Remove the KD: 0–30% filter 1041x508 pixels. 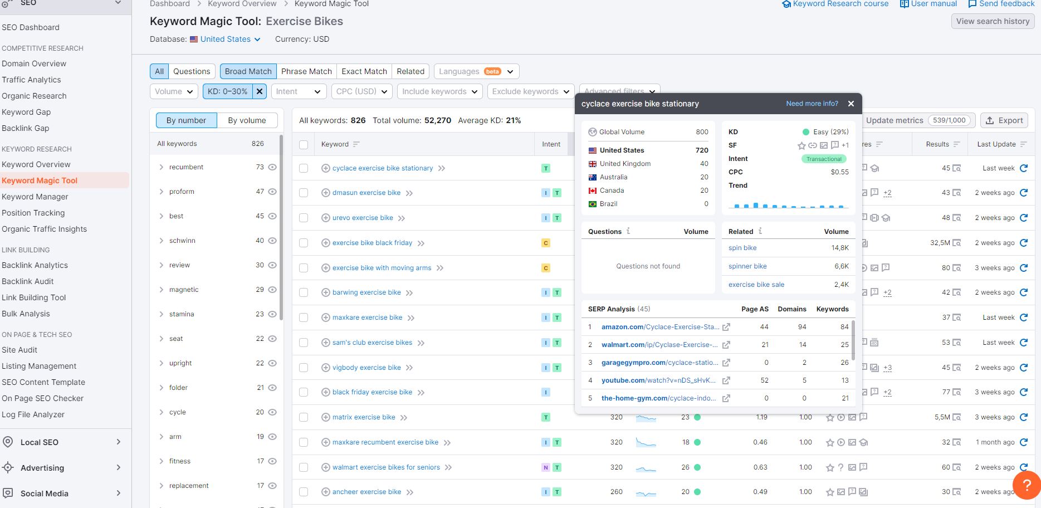pos(260,91)
